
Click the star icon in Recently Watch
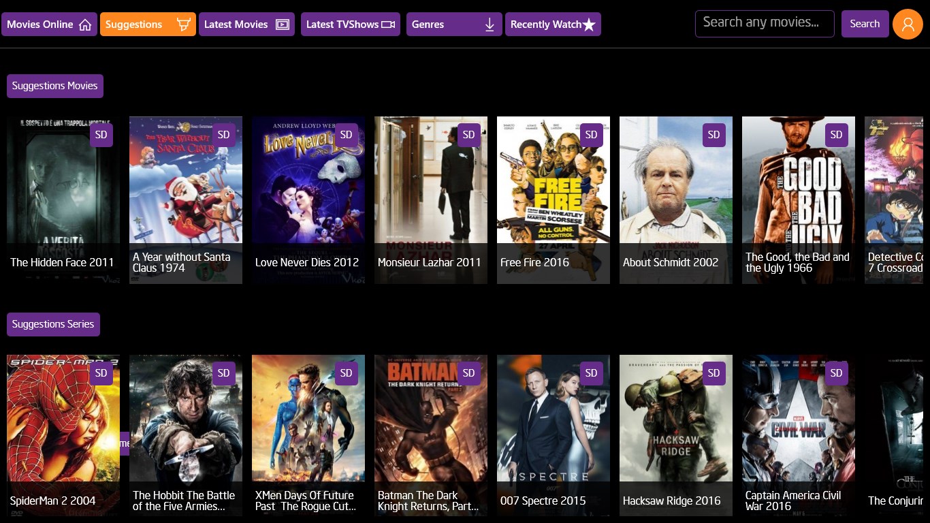coord(589,25)
